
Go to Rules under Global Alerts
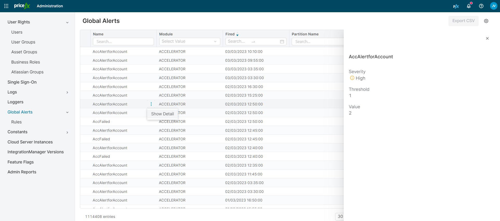tap(16, 122)
